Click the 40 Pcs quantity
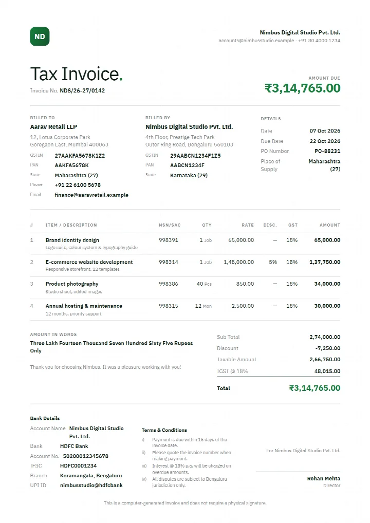This screenshot has width=370, height=523. (x=204, y=284)
